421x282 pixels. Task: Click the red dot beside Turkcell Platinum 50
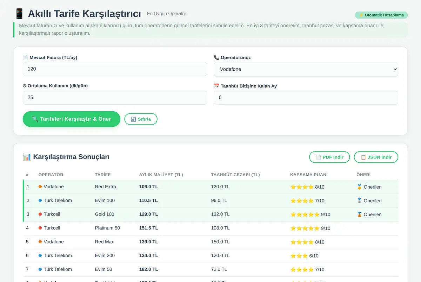(x=40, y=228)
